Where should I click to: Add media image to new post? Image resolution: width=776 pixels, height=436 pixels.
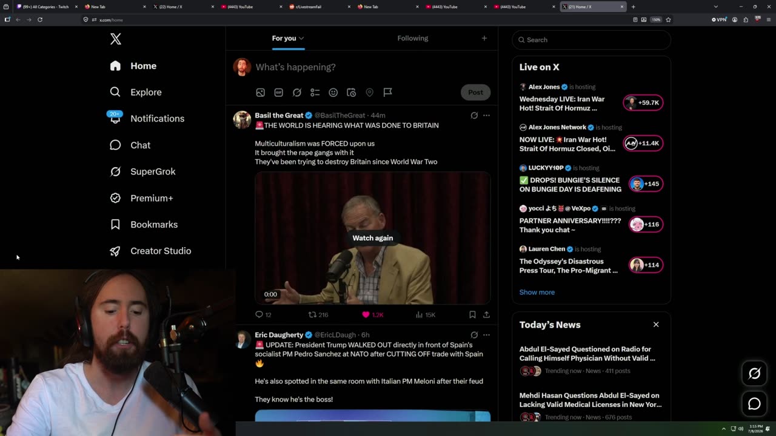coord(260,93)
